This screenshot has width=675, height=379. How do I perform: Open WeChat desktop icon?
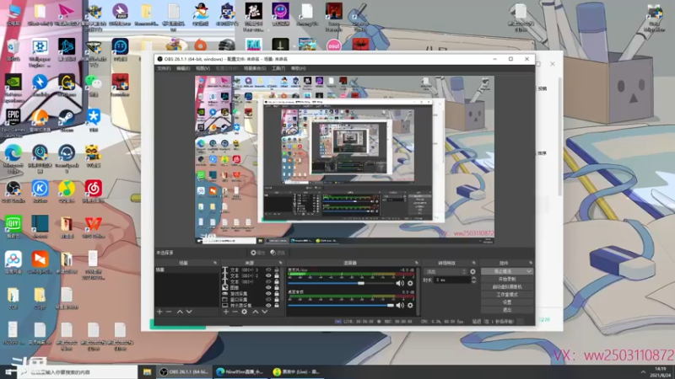coord(94,85)
